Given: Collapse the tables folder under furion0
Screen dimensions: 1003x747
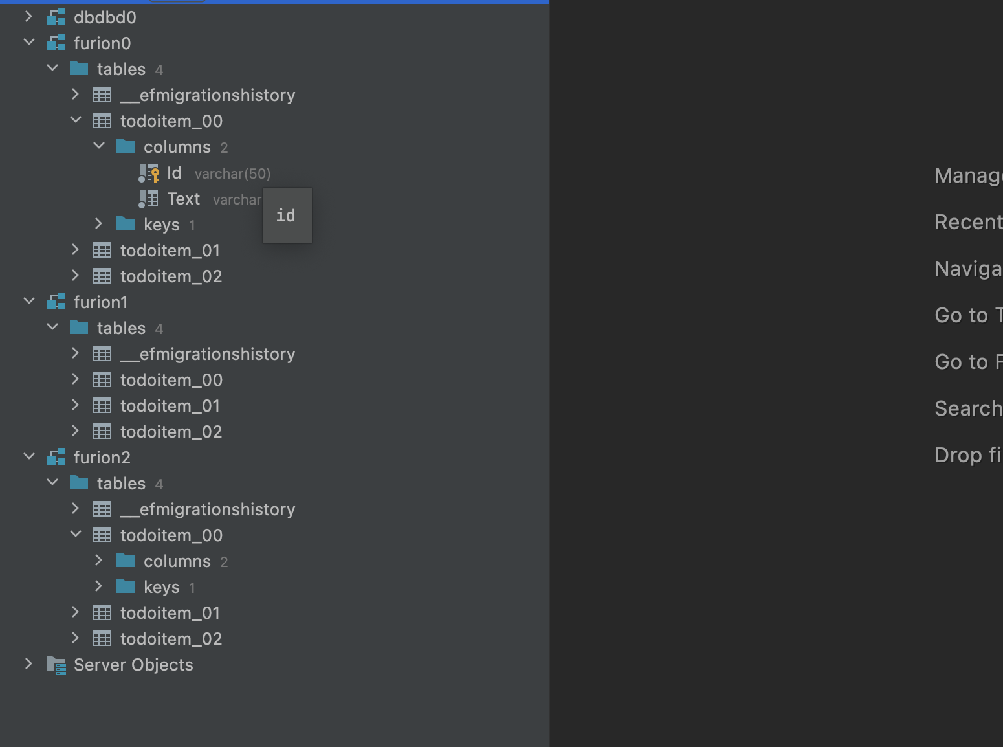Looking at the screenshot, I should pyautogui.click(x=52, y=68).
